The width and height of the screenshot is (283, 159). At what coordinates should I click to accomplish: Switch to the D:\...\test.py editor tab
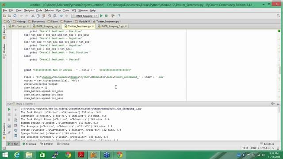(x=19, y=26)
